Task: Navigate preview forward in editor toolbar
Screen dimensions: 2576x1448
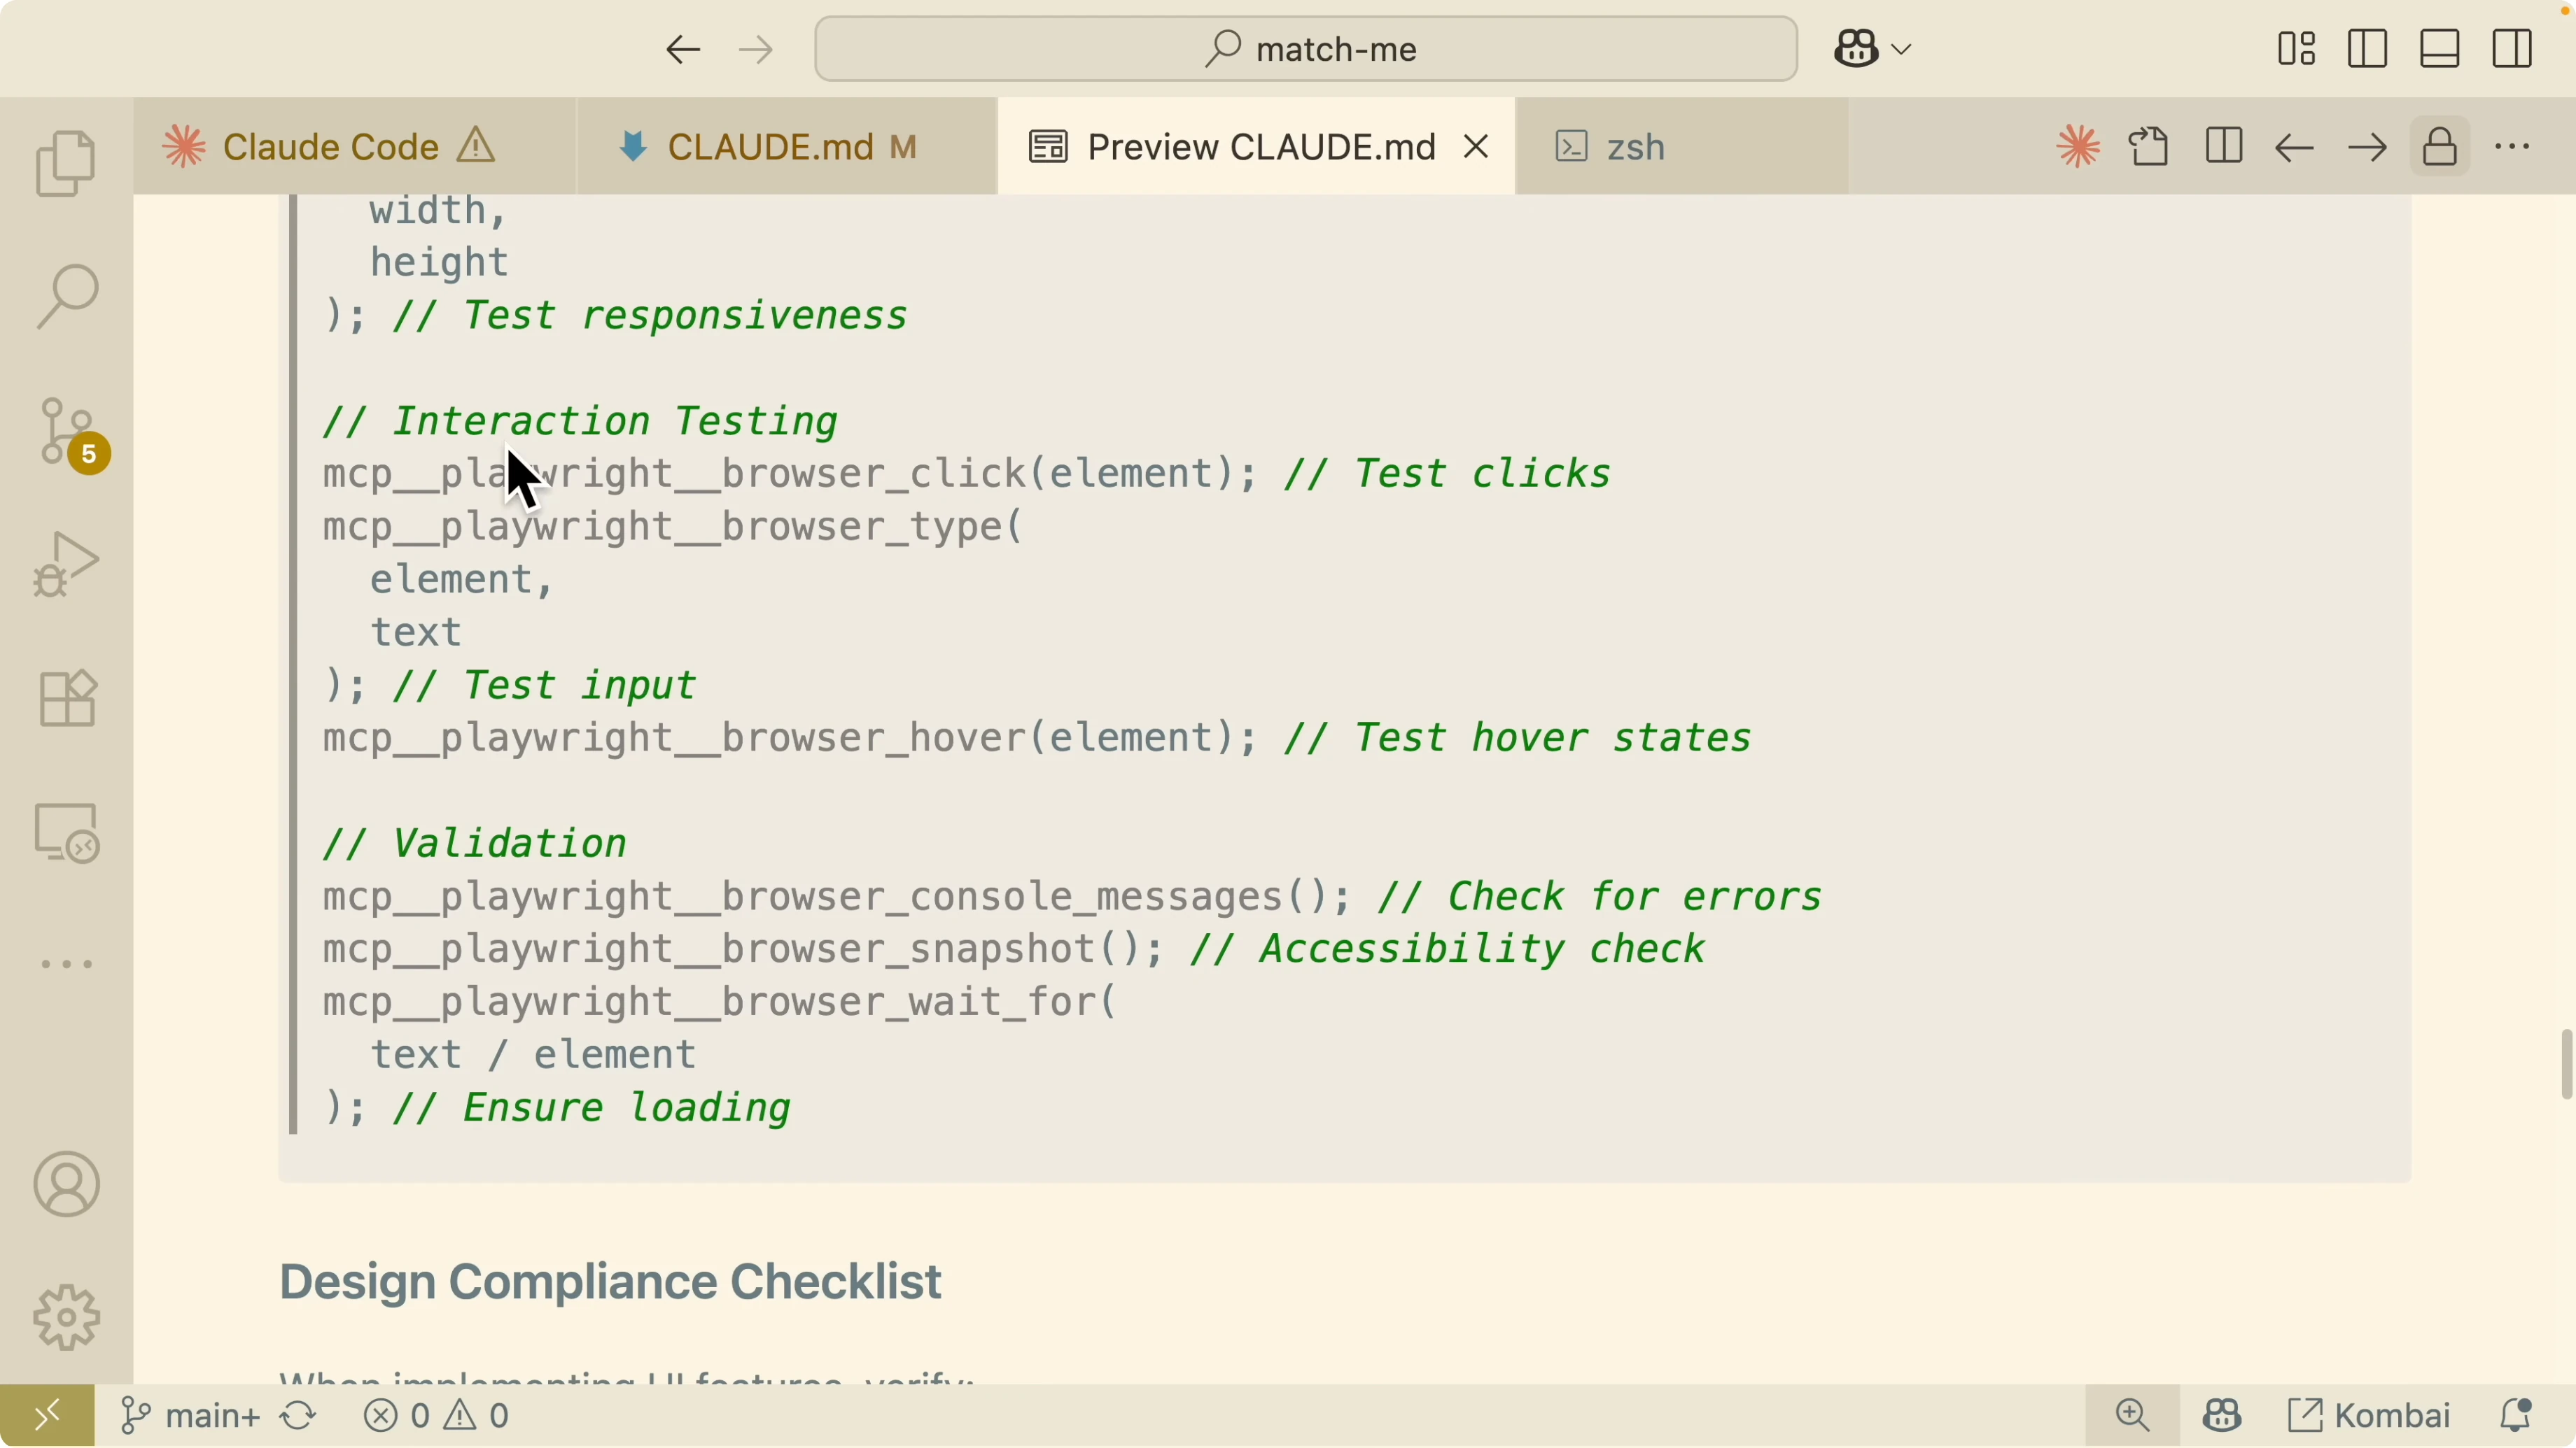Action: (2367, 147)
